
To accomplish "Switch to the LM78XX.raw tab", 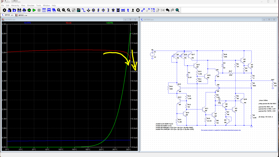I will pos(22,15).
